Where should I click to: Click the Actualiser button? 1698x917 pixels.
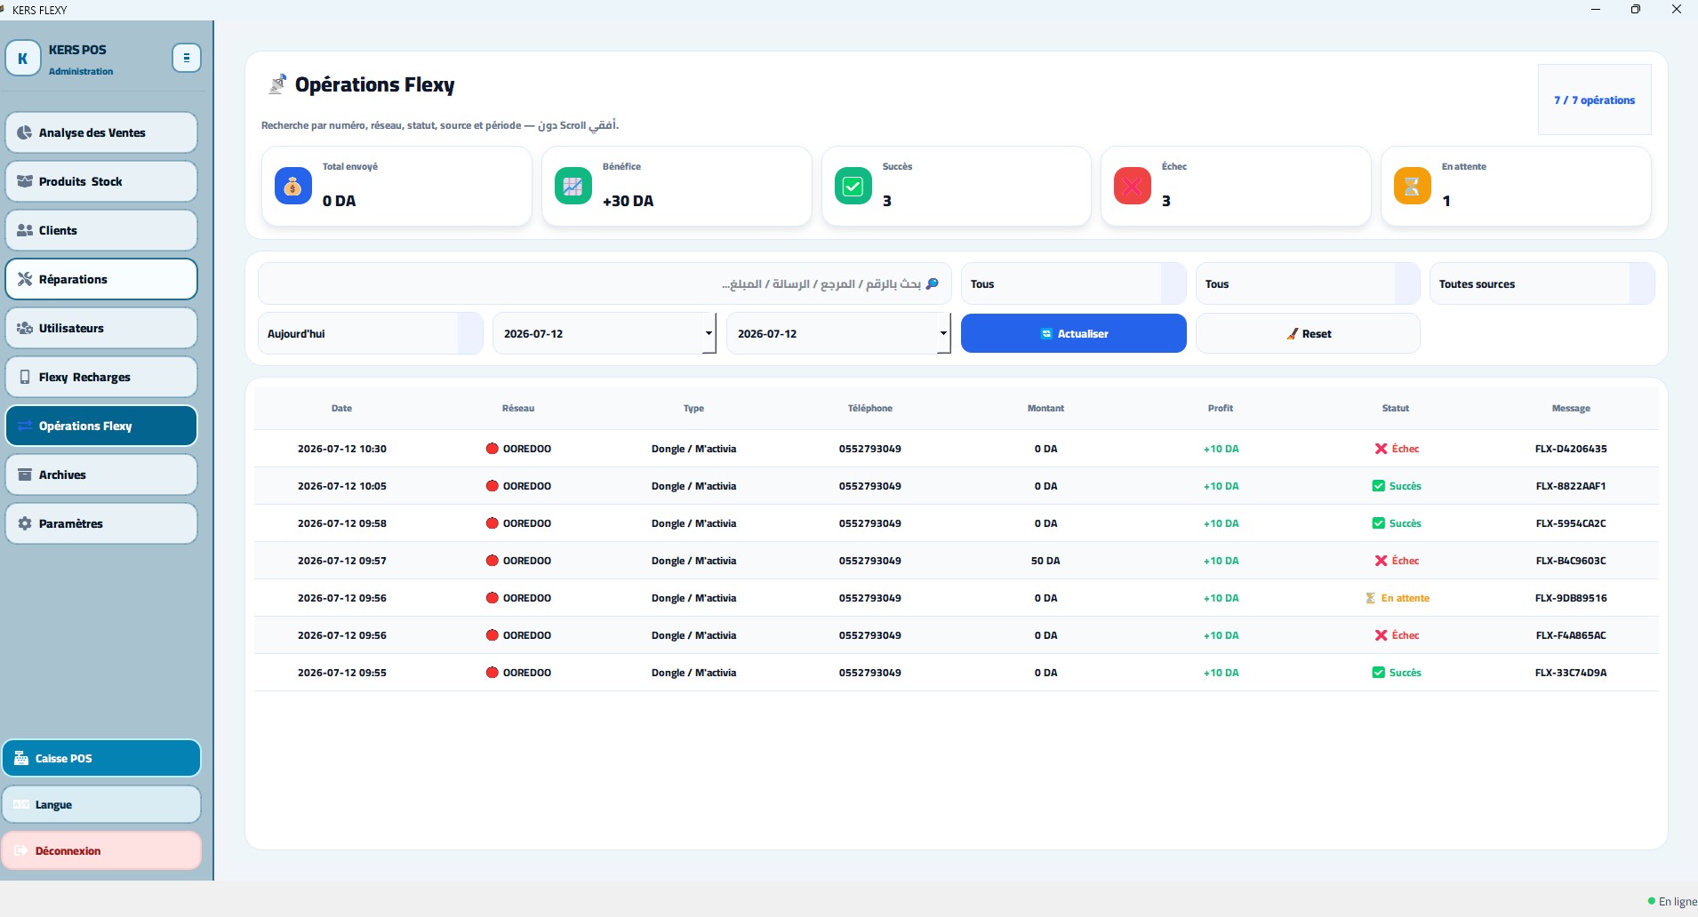tap(1073, 333)
